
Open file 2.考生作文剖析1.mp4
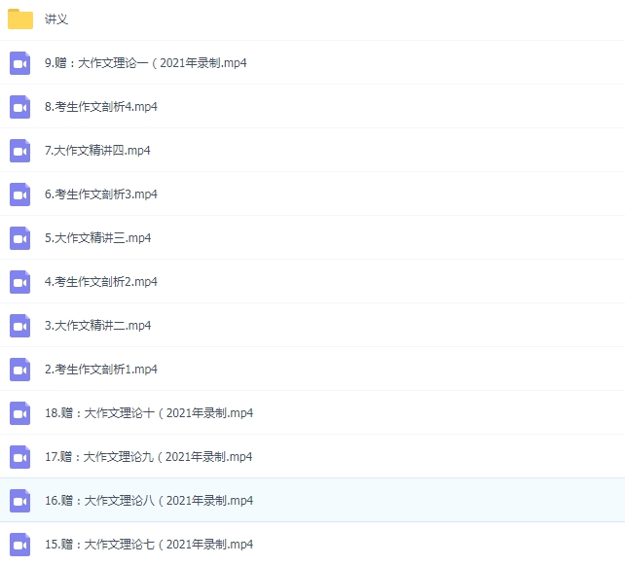(x=101, y=370)
